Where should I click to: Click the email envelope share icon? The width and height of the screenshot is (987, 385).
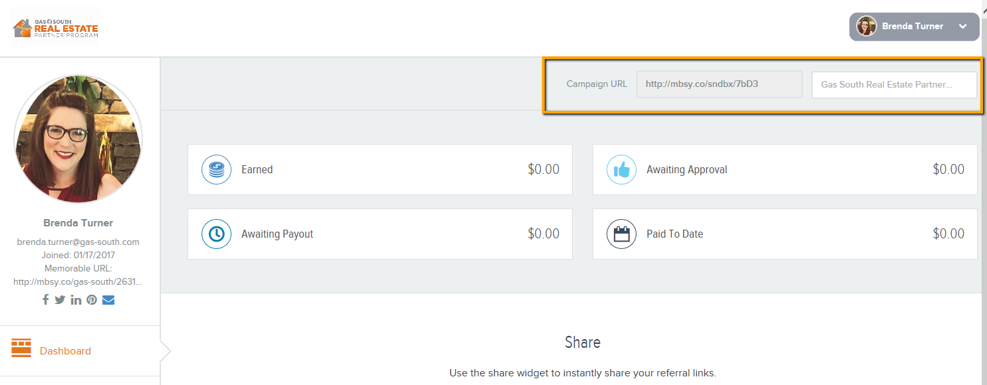click(108, 299)
